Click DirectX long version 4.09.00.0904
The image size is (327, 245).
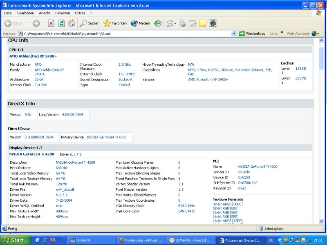pyautogui.click(x=72, y=115)
